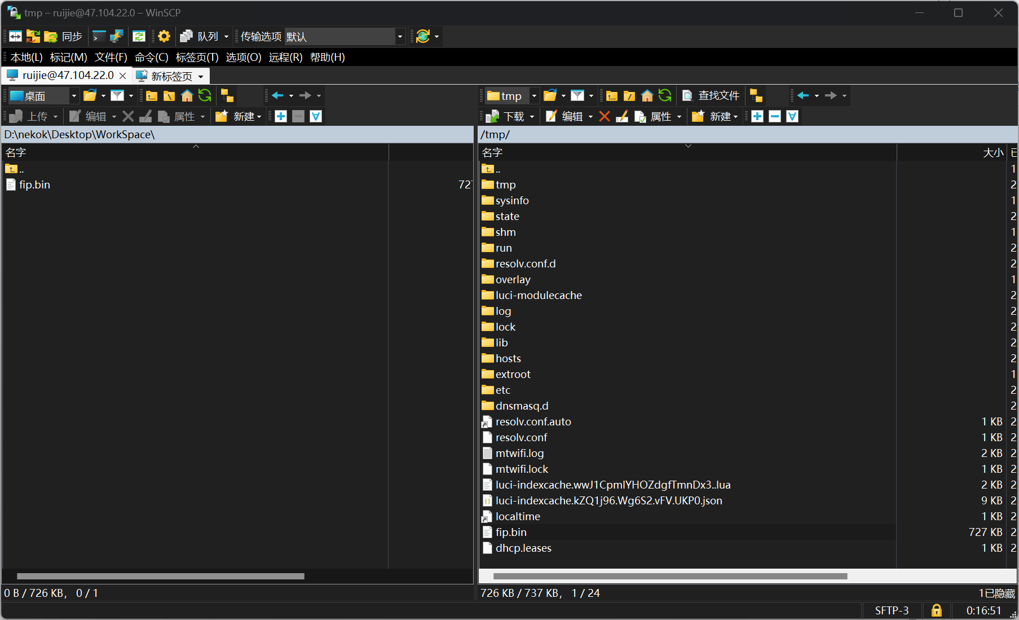The height and width of the screenshot is (620, 1019).
Task: Open remote directory tree icon
Action: click(756, 96)
